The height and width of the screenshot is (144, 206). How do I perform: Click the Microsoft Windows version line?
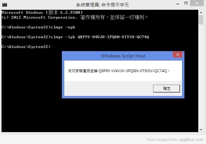pos(42,13)
